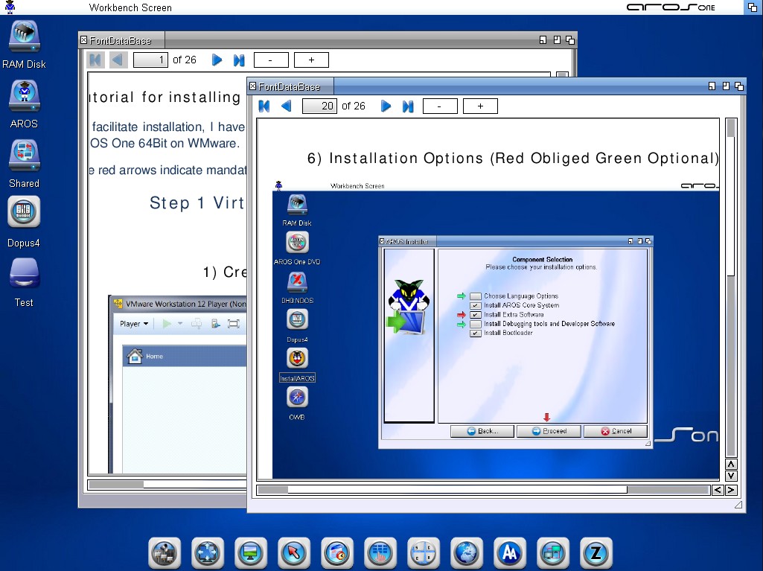Viewport: 763px width, 571px height.
Task: Open the fonts 'AA' dock icon
Action: pos(509,553)
